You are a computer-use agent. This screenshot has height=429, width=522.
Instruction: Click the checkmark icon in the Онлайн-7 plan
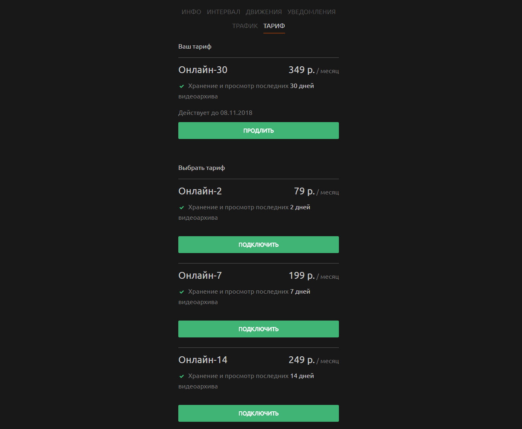coord(182,291)
